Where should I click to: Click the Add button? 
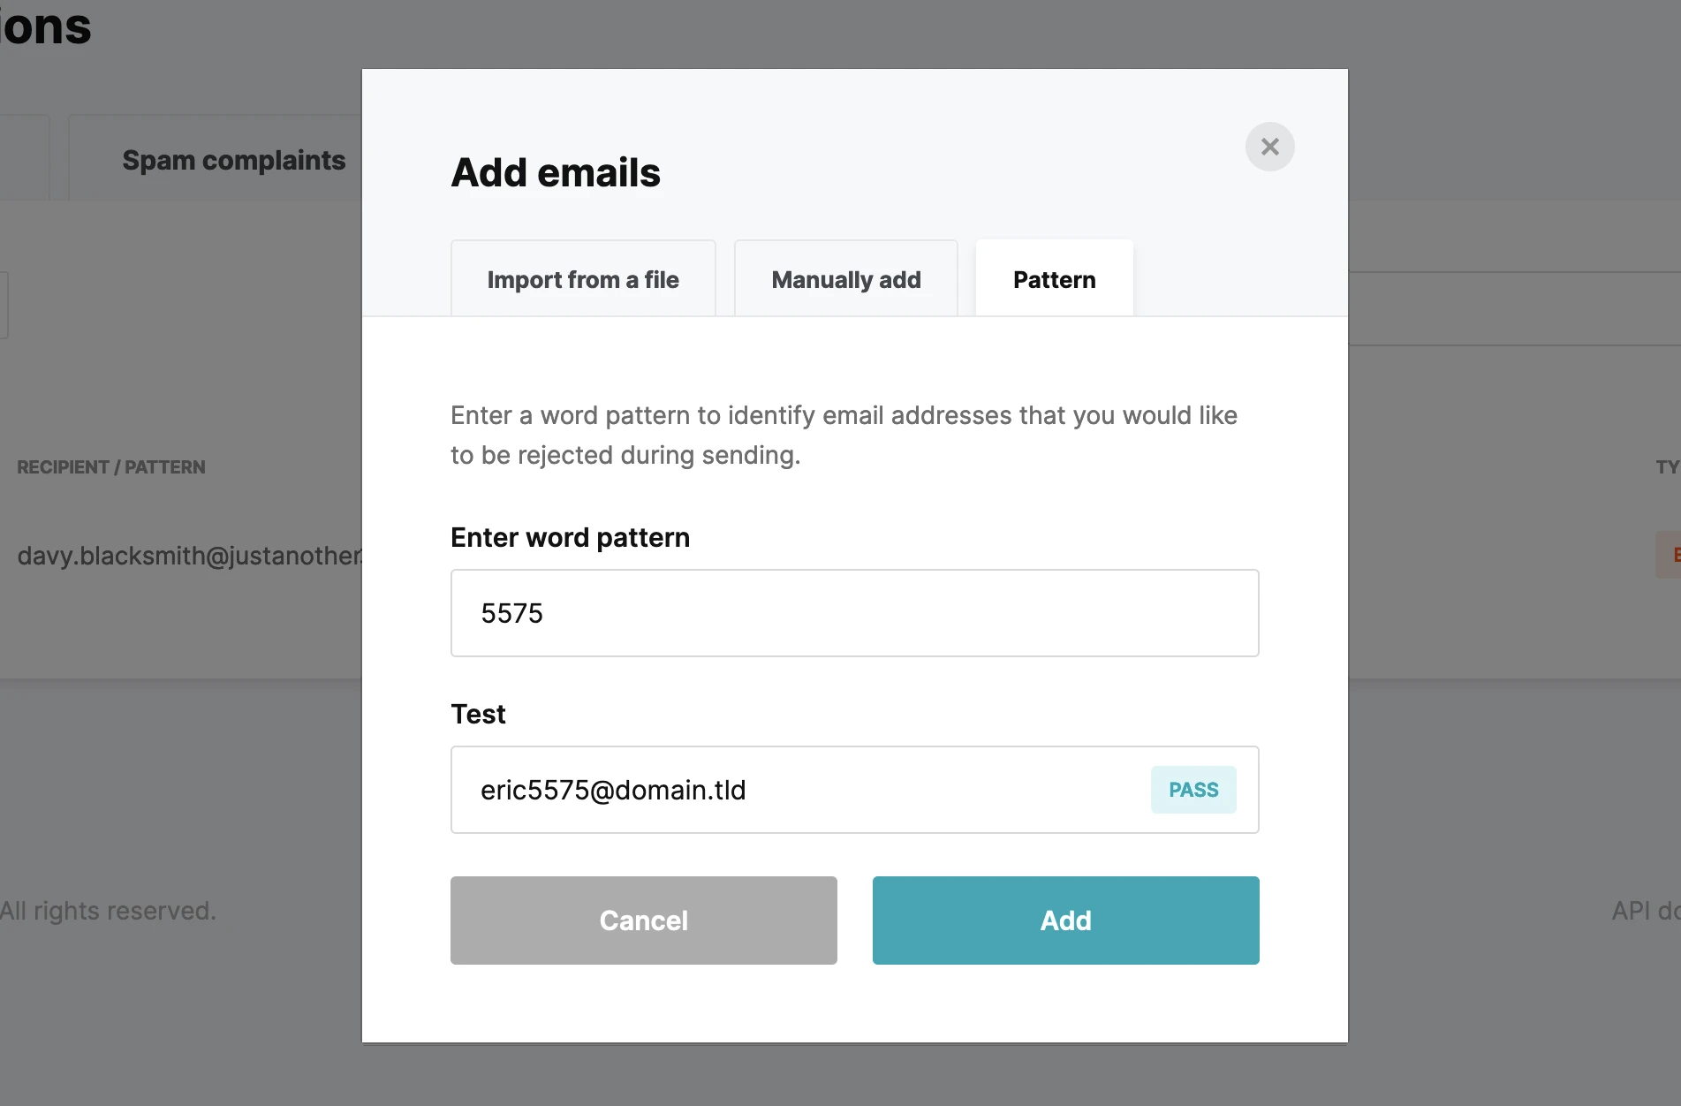click(x=1065, y=920)
